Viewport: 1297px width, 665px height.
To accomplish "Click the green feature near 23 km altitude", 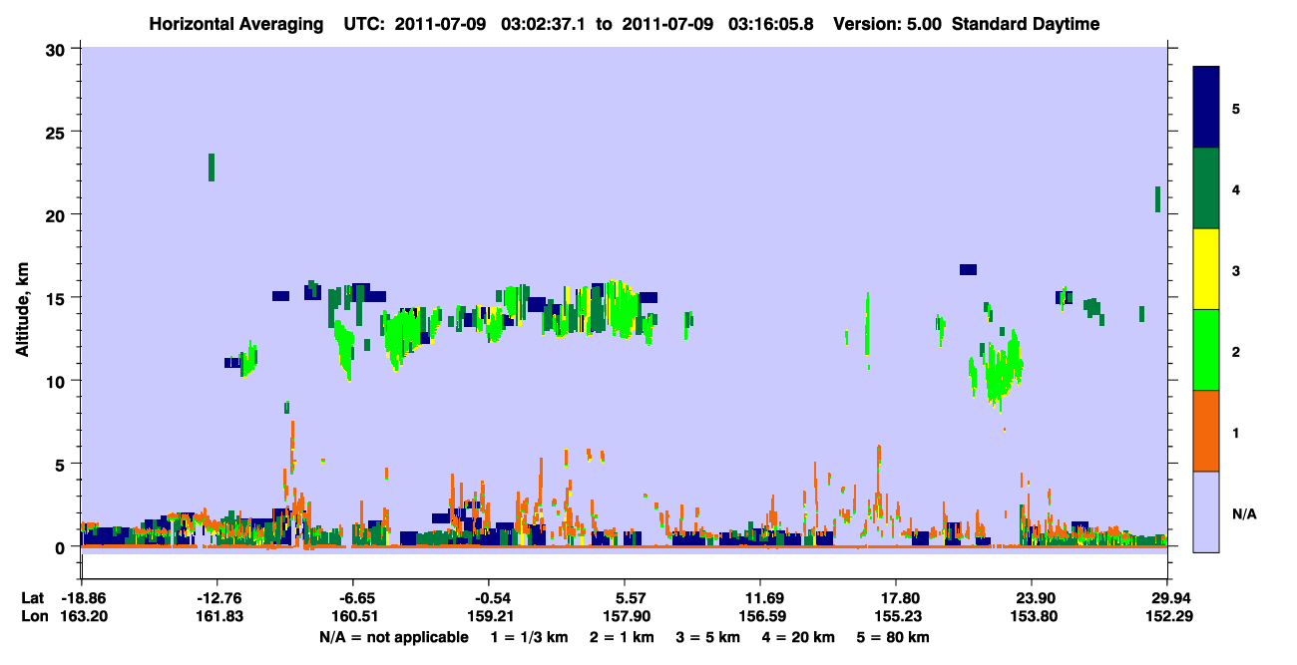I will [x=212, y=167].
